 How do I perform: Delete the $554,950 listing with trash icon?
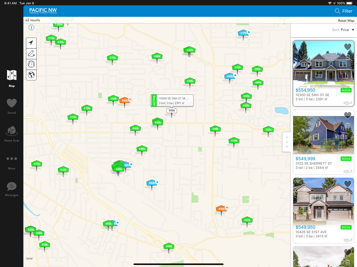(348, 57)
